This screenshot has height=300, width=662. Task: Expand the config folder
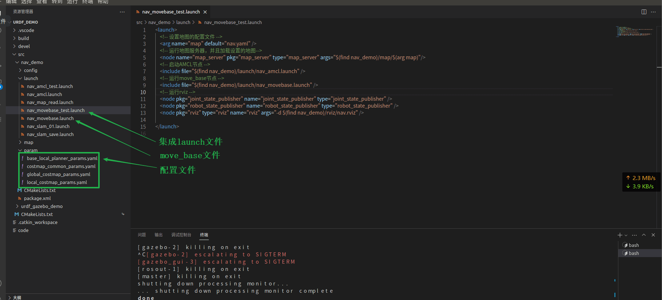tap(31, 70)
